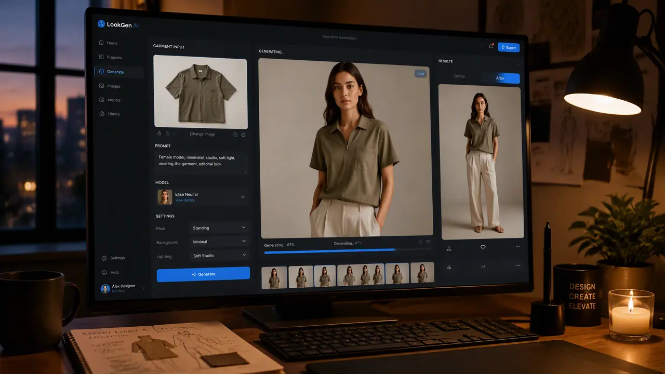Open the Settings gear in sidebar
The image size is (665, 374).
click(x=104, y=258)
